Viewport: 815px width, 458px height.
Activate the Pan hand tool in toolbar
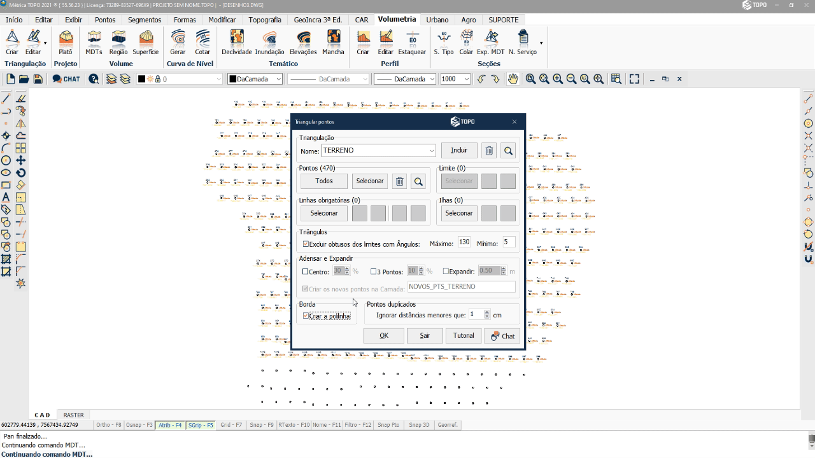(x=513, y=79)
